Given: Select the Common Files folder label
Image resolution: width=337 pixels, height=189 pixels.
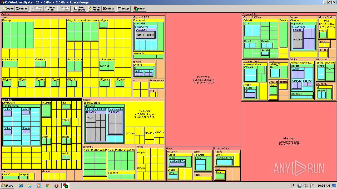Looking at the screenshot, I should (251, 61).
